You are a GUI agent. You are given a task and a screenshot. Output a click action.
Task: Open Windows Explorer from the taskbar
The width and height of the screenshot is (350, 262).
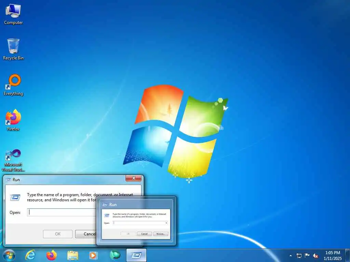click(73, 256)
